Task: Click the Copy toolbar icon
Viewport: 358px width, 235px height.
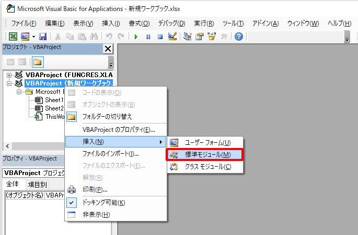Action: coord(70,36)
